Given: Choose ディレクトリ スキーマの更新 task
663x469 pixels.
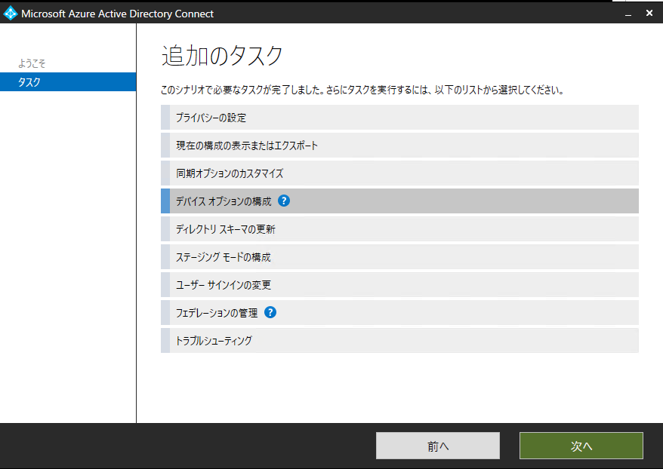Looking at the screenshot, I should [x=399, y=228].
